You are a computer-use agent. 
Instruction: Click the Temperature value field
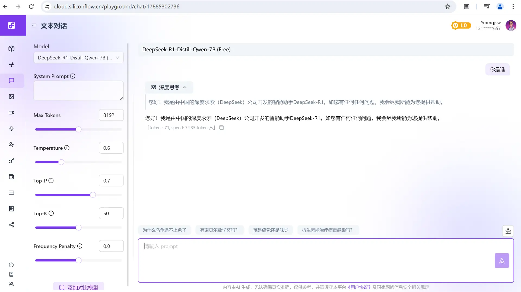coord(111,148)
